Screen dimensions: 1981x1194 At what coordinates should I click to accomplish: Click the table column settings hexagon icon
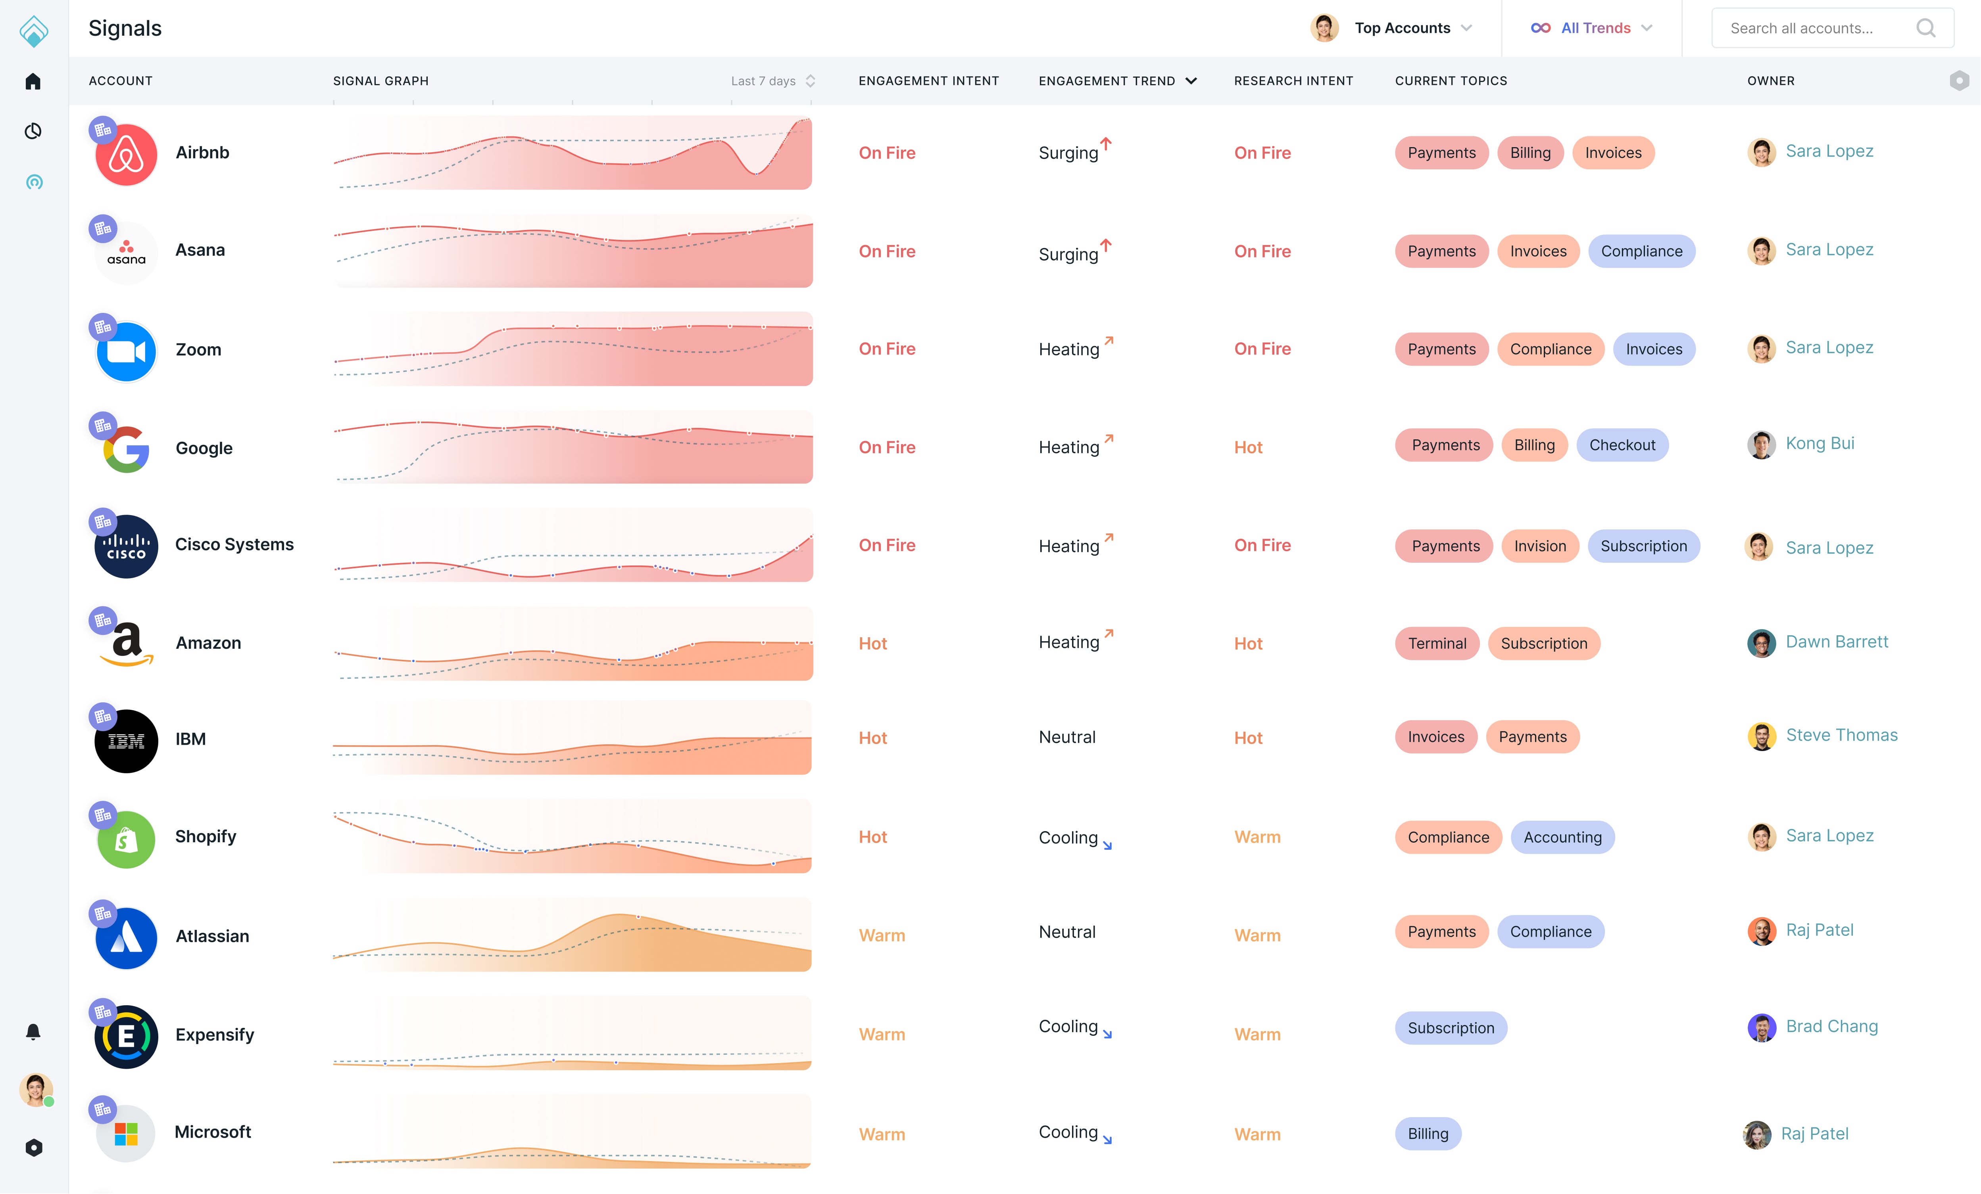click(1959, 80)
